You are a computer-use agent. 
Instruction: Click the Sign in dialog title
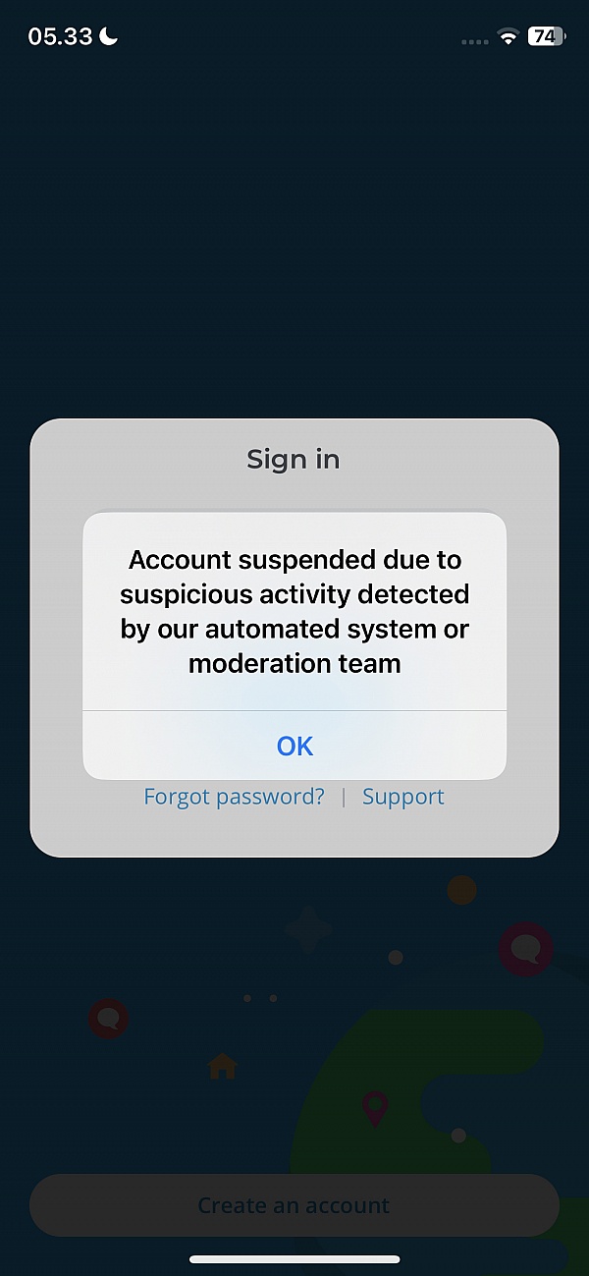294,459
